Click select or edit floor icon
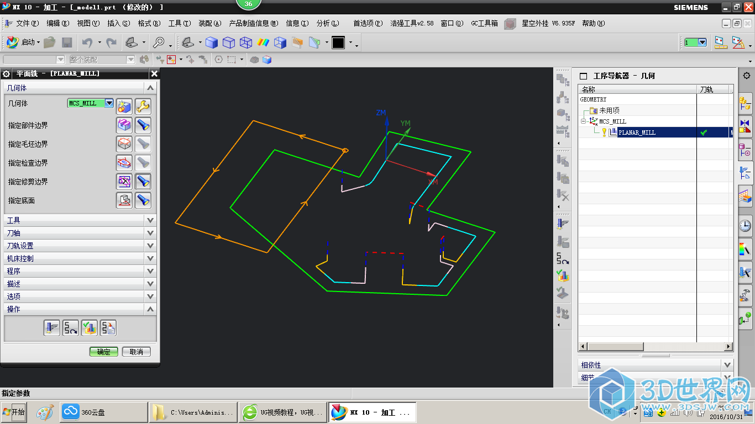755x424 pixels. coord(124,200)
